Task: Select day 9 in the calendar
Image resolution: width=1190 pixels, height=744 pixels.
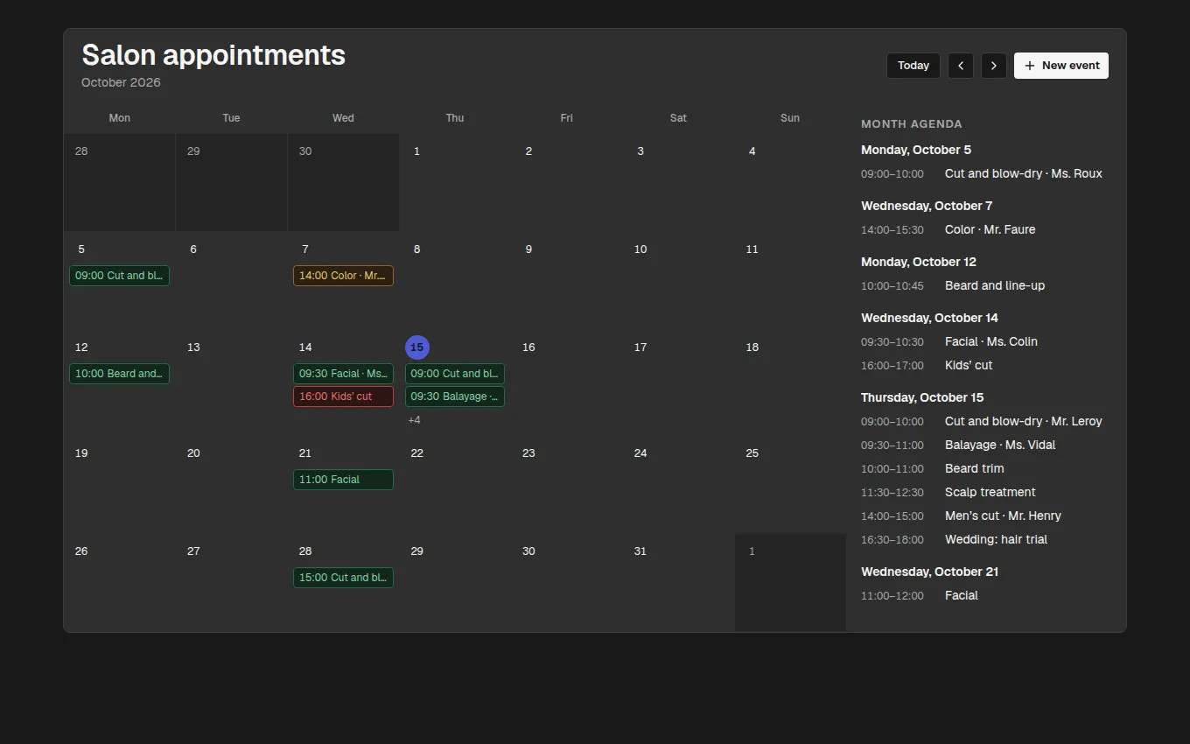Action: click(528, 249)
